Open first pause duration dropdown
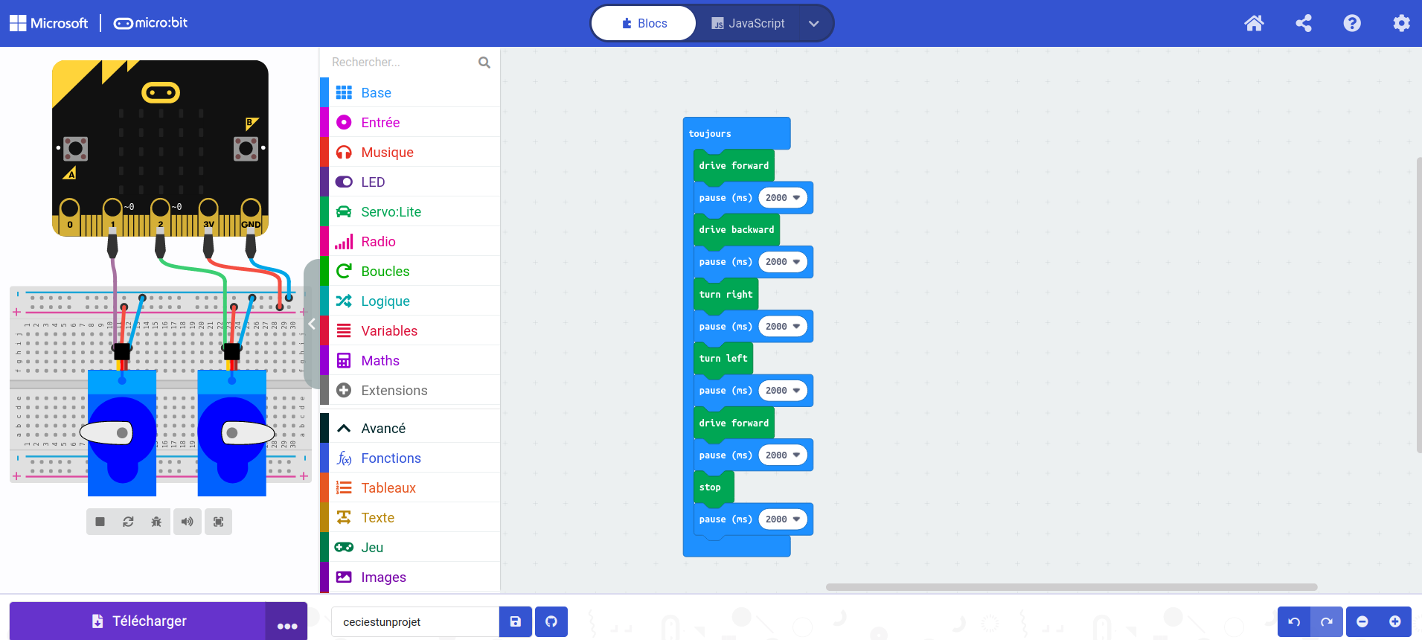This screenshot has width=1422, height=640. click(796, 198)
